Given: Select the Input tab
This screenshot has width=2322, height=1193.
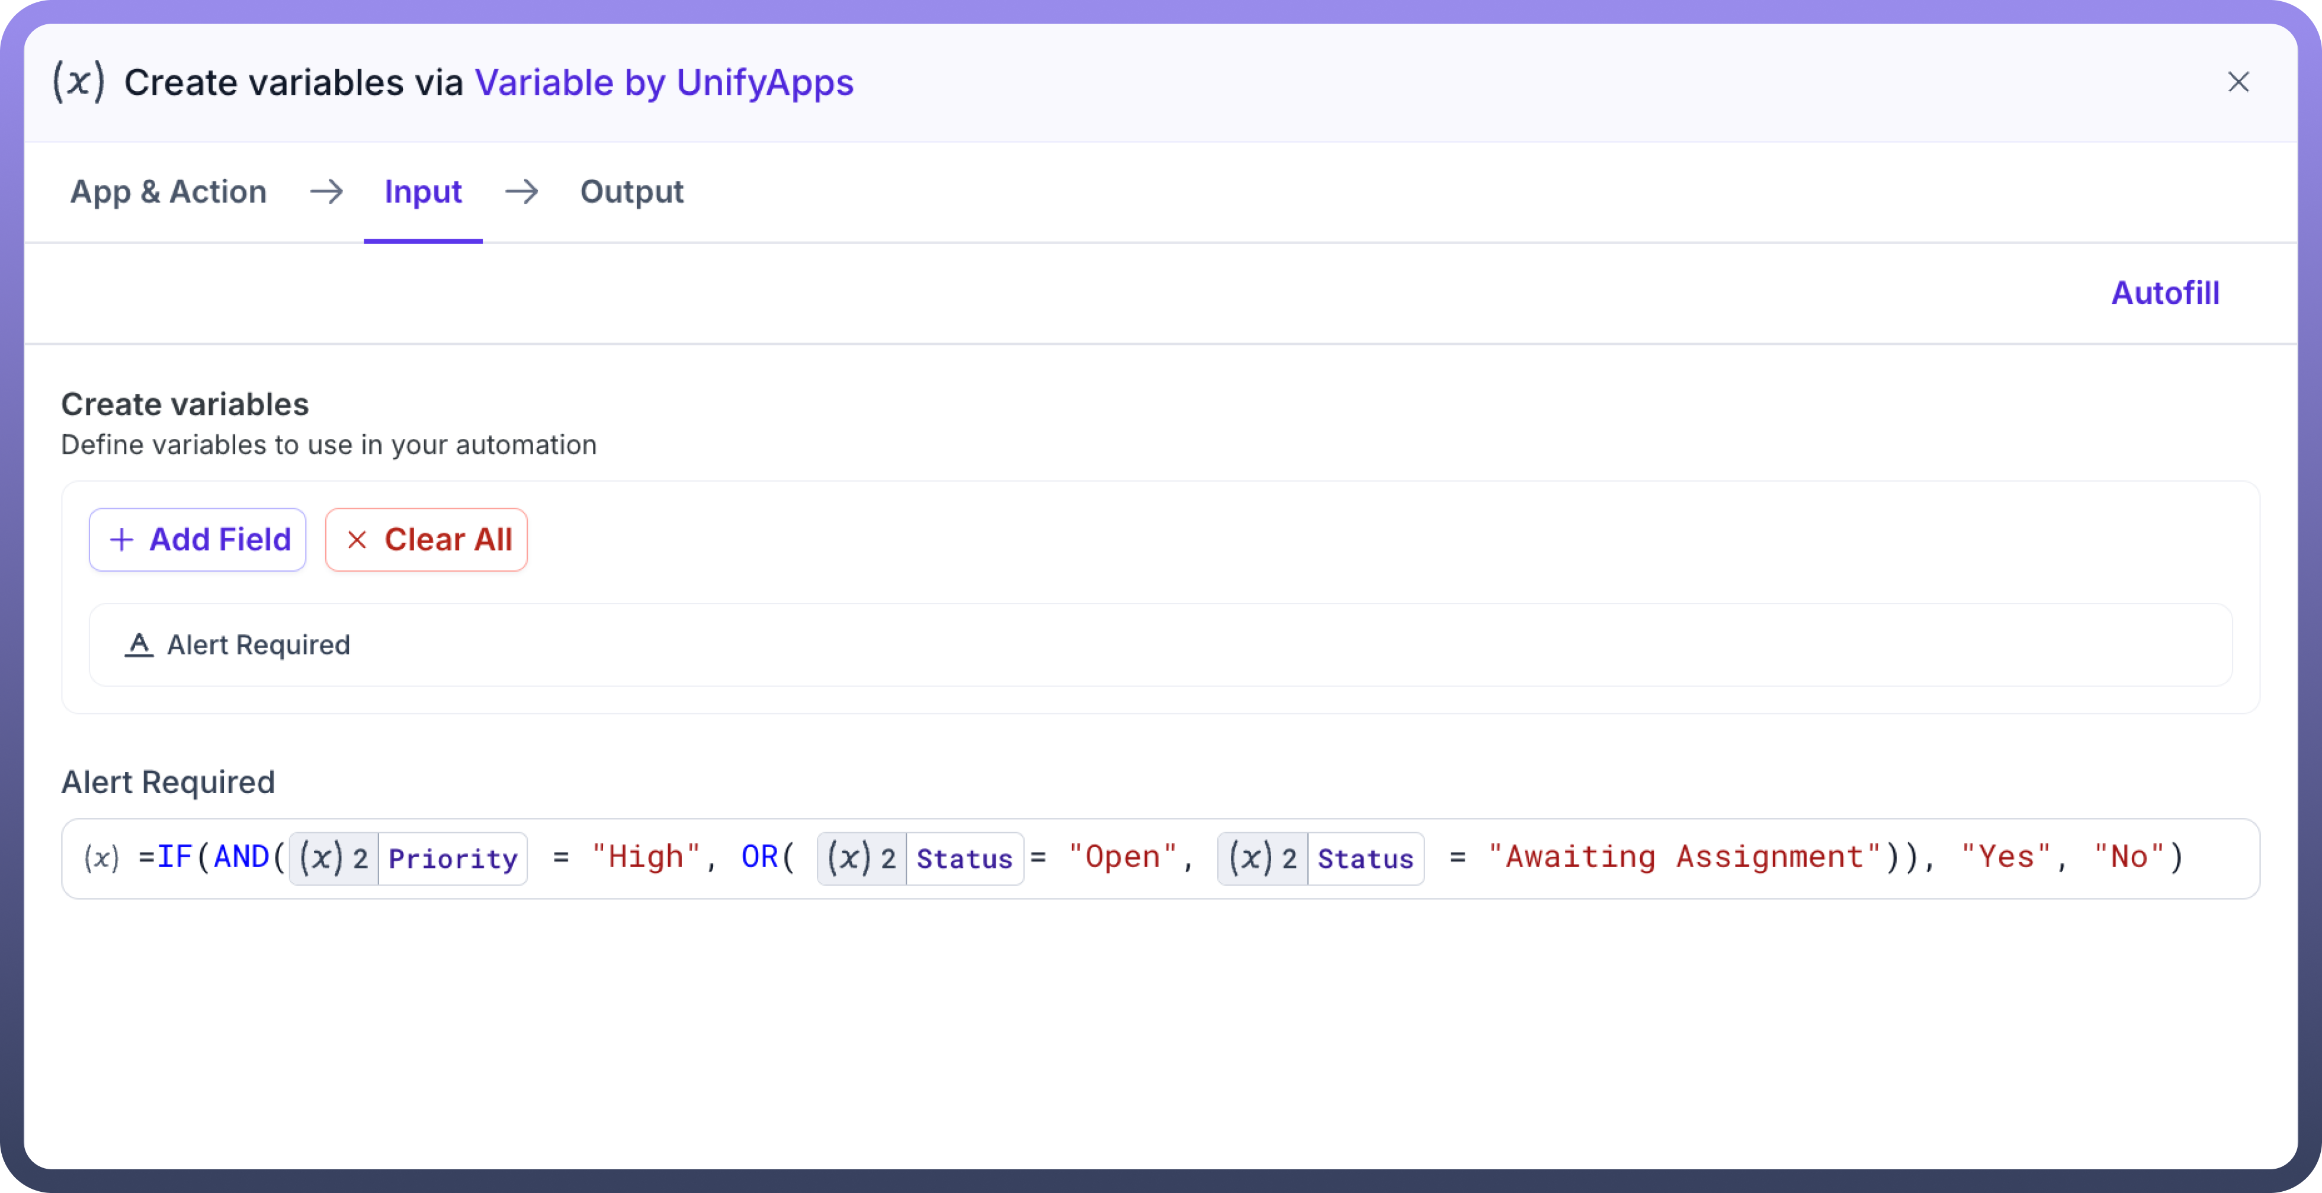Looking at the screenshot, I should tap(423, 191).
